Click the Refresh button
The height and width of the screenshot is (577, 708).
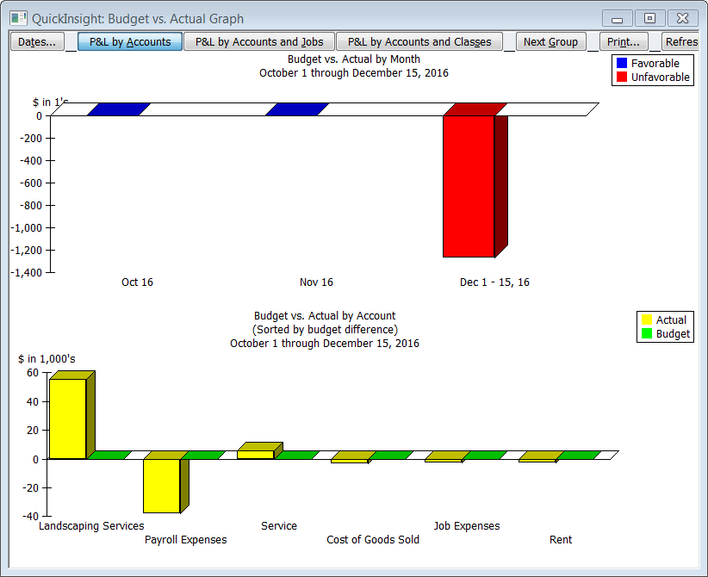click(x=680, y=41)
